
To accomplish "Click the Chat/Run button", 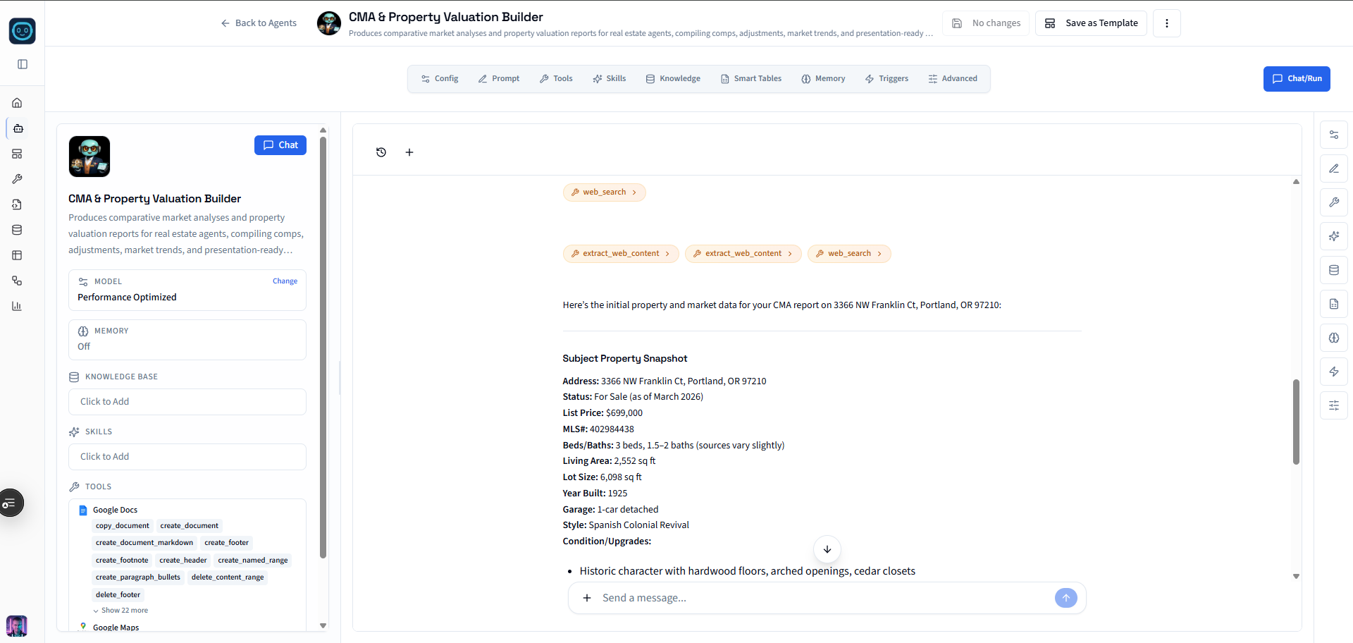I will point(1297,78).
